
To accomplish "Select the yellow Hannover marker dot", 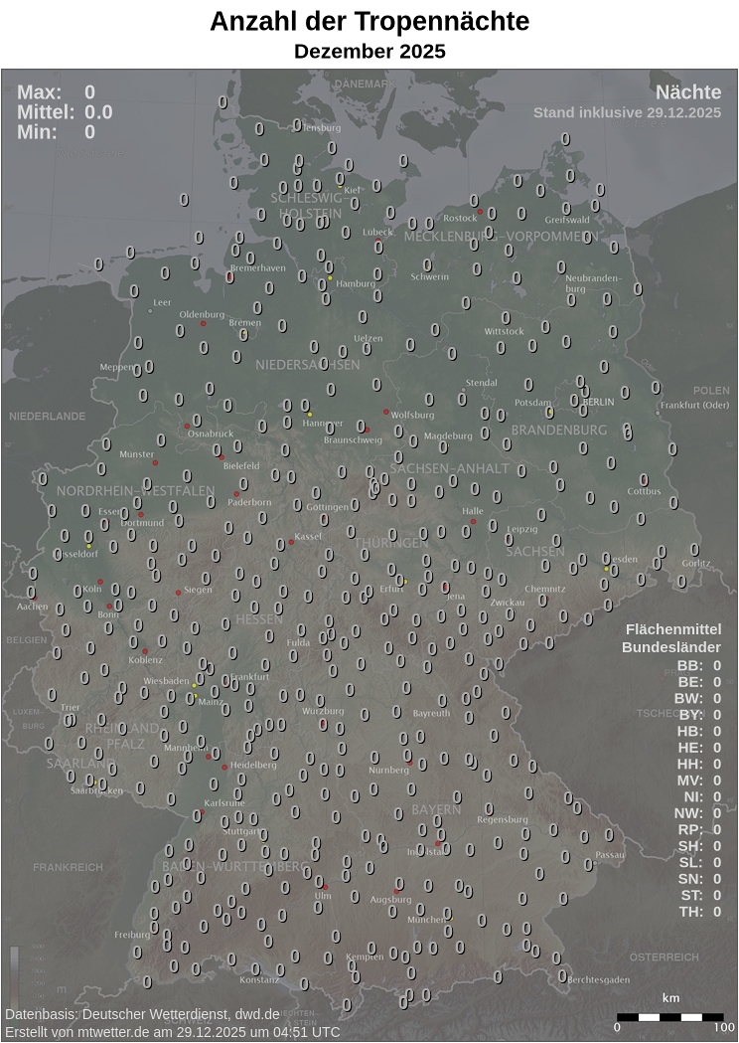I will 309,414.
